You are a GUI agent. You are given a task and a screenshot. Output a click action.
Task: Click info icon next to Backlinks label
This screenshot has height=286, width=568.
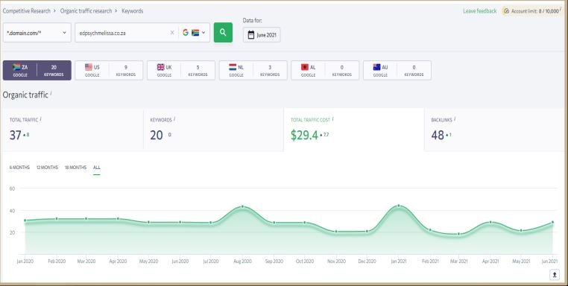[x=455, y=118]
